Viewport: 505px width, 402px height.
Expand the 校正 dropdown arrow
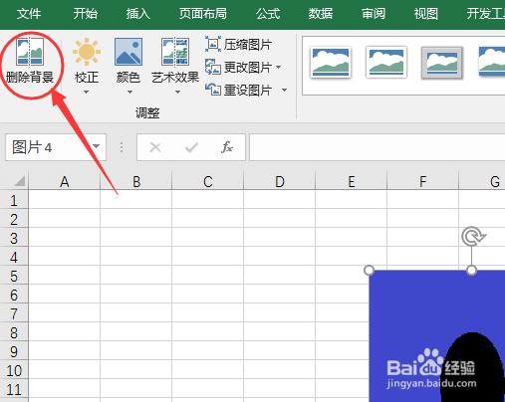[87, 93]
